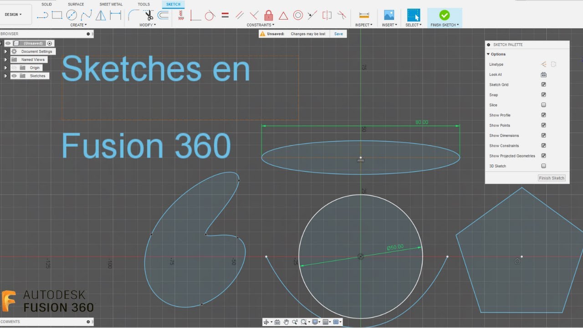Toggle the Sketch Grid checkbox
Image resolution: width=583 pixels, height=328 pixels.
(x=543, y=85)
